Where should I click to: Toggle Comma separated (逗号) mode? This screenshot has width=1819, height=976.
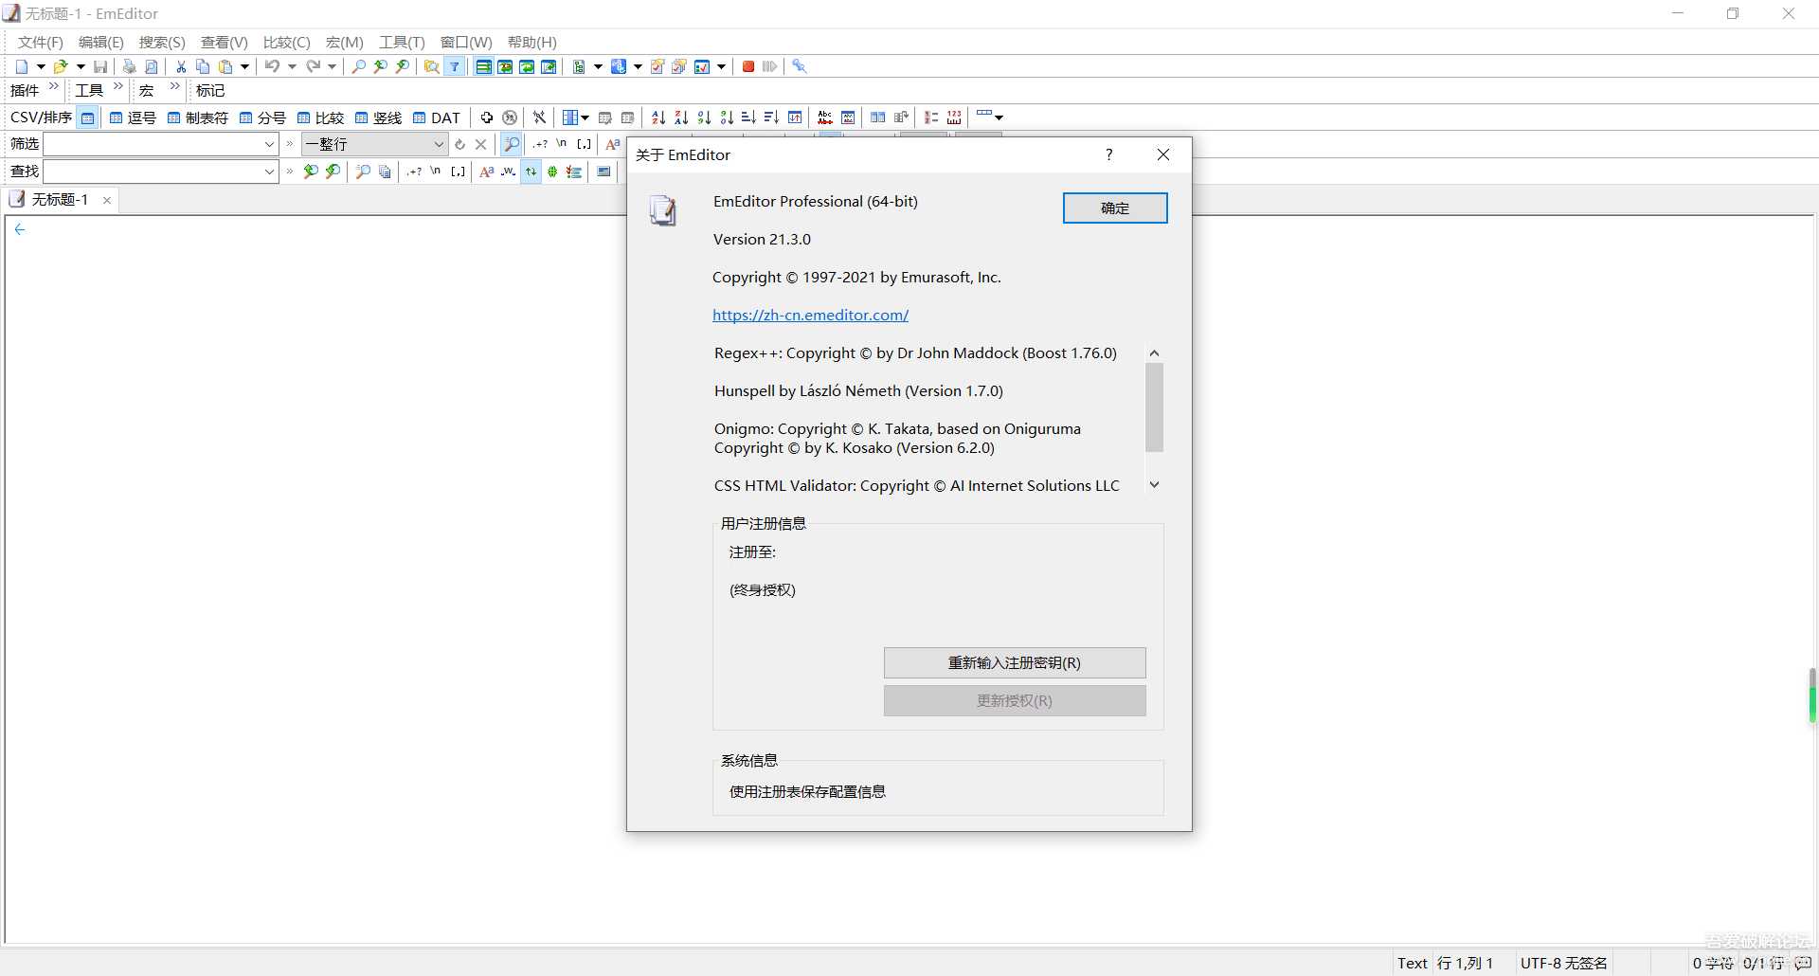tap(133, 117)
